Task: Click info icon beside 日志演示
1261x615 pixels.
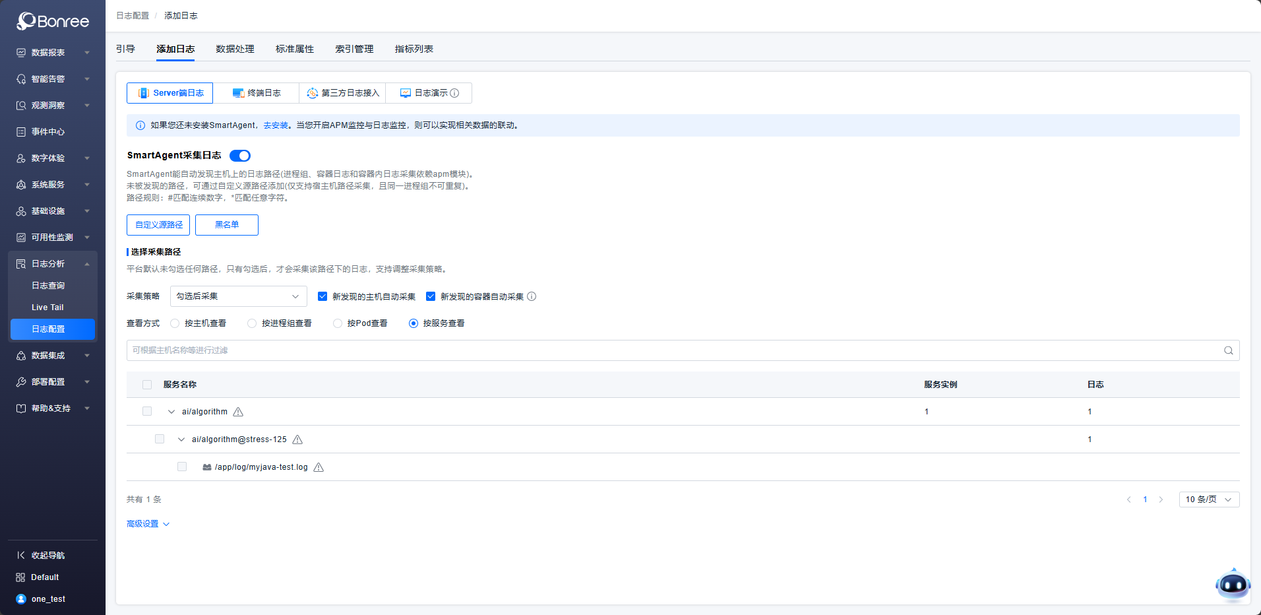Action: pos(454,93)
